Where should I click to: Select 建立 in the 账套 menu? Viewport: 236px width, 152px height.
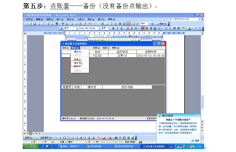[80, 52]
